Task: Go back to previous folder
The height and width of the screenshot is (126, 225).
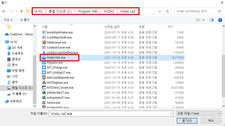Action: [4, 11]
